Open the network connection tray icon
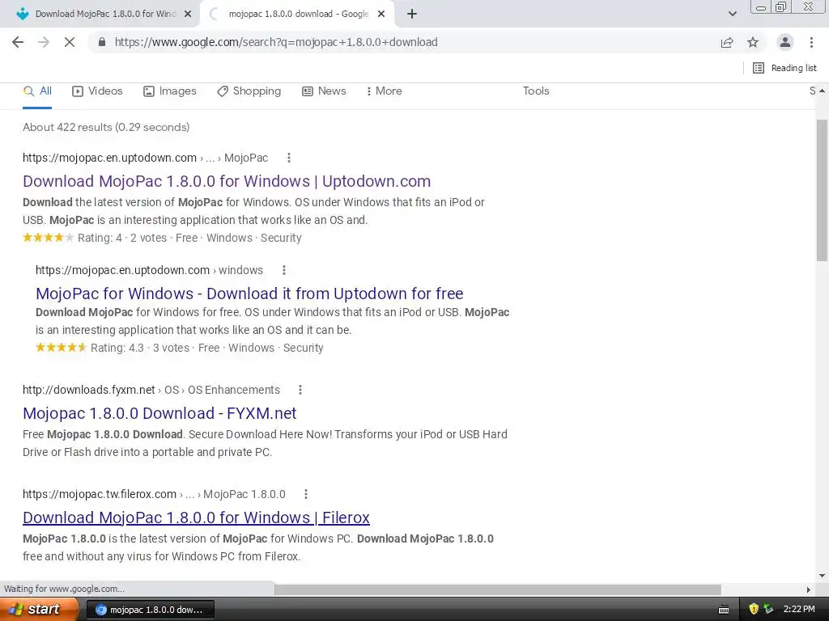Screen dimensions: 829x621 pos(769,610)
